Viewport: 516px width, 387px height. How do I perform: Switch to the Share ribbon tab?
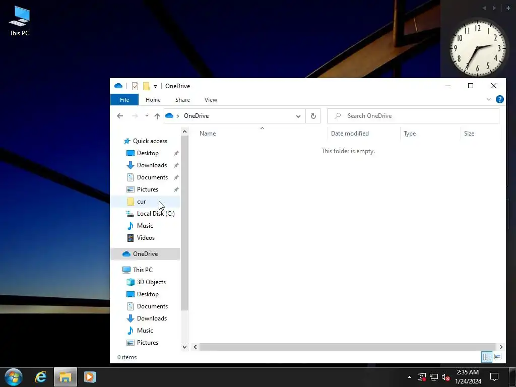(182, 100)
